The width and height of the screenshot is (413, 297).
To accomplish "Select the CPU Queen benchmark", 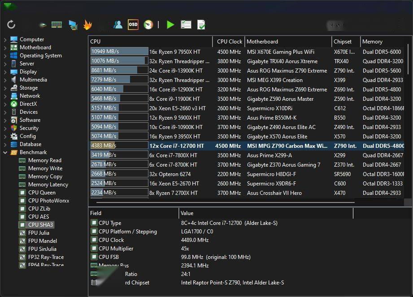I will [42, 193].
